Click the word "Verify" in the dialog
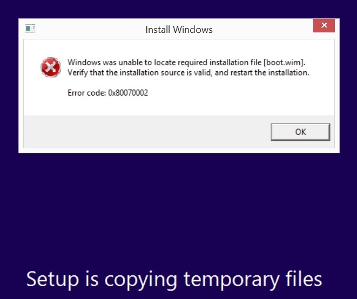Viewport: 357px width, 299px height. pos(78,73)
